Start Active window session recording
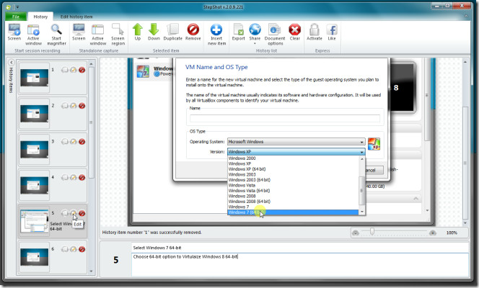The image size is (479, 288). click(x=33, y=35)
